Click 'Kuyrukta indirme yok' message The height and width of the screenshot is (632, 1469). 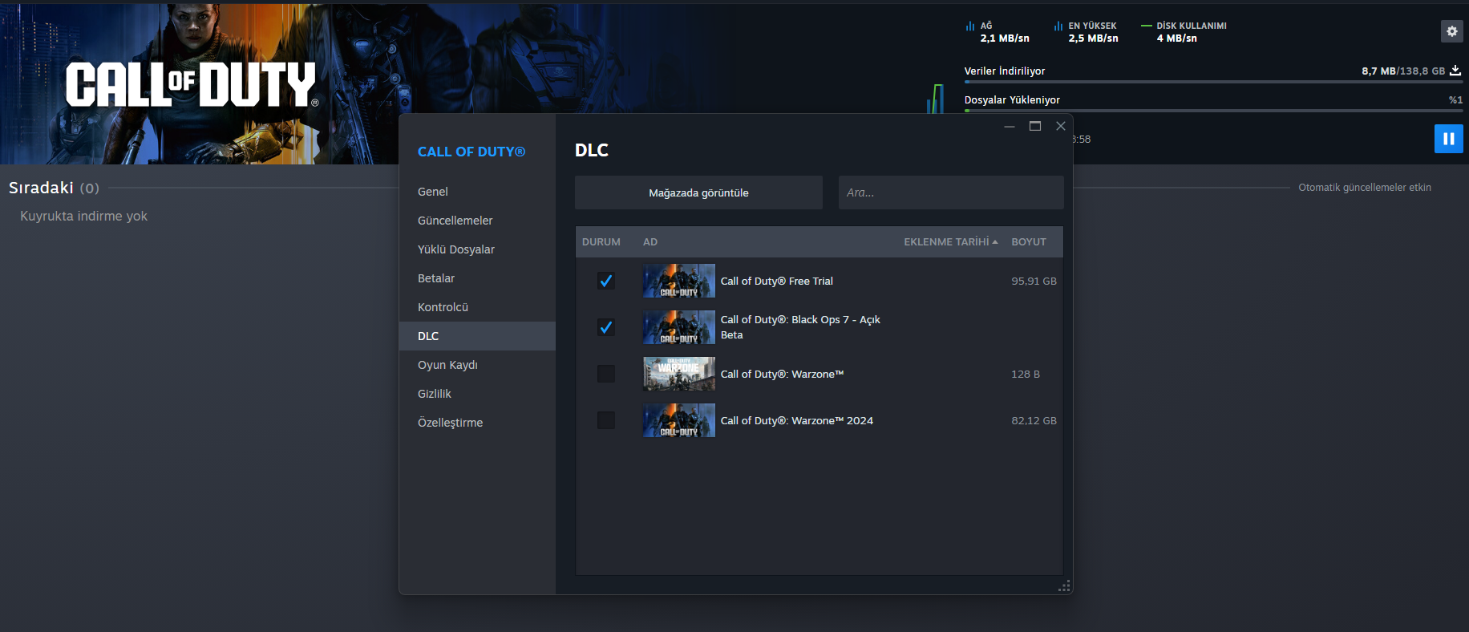coord(84,216)
